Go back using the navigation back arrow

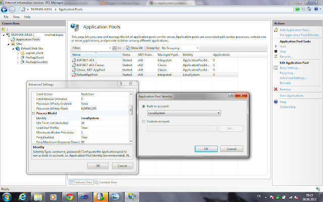click(4, 10)
